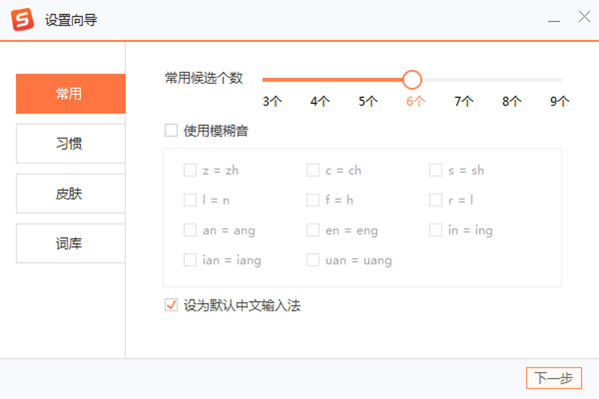Click the 下一步 button
Viewport: 599px width, 399px height.
(553, 378)
